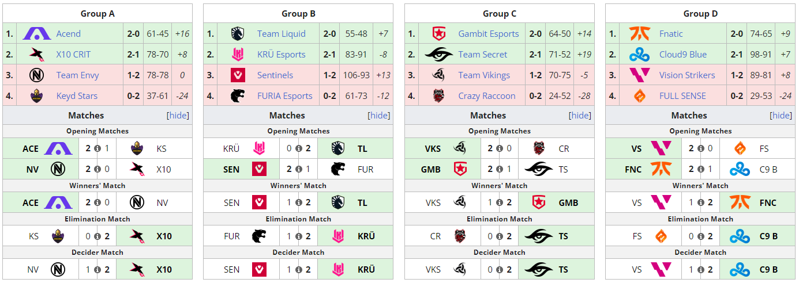Click the Crazy Raccoon logo in standings
The width and height of the screenshot is (799, 283).
click(x=439, y=96)
